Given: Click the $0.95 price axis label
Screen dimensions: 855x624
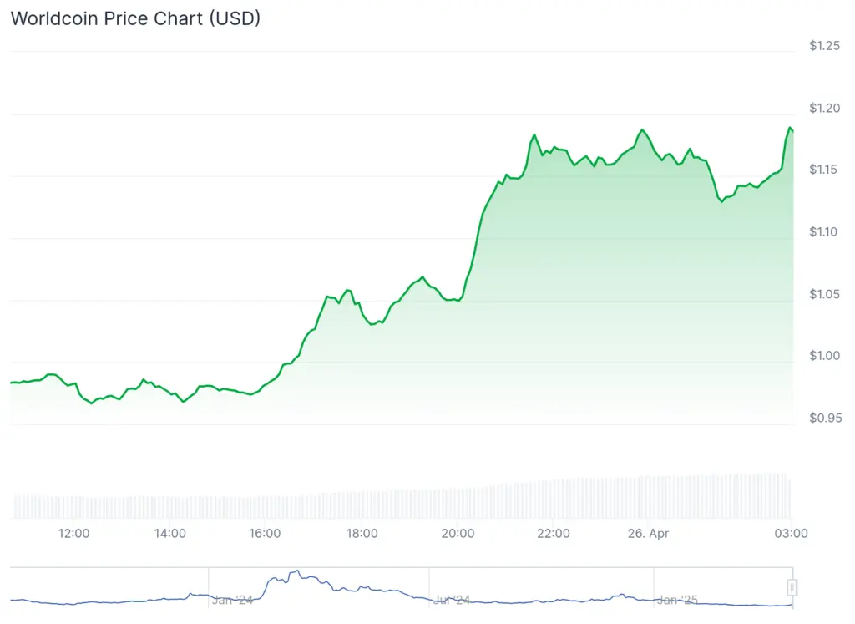Looking at the screenshot, I should 824,418.
